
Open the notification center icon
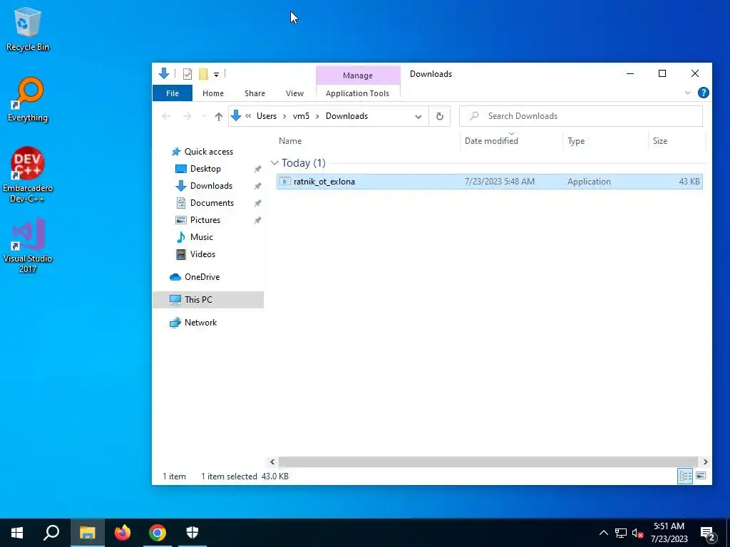click(708, 534)
